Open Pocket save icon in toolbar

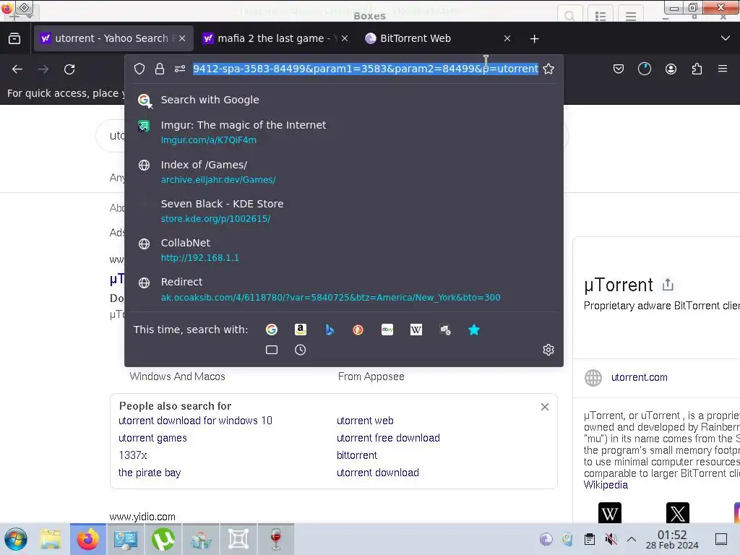(x=619, y=69)
